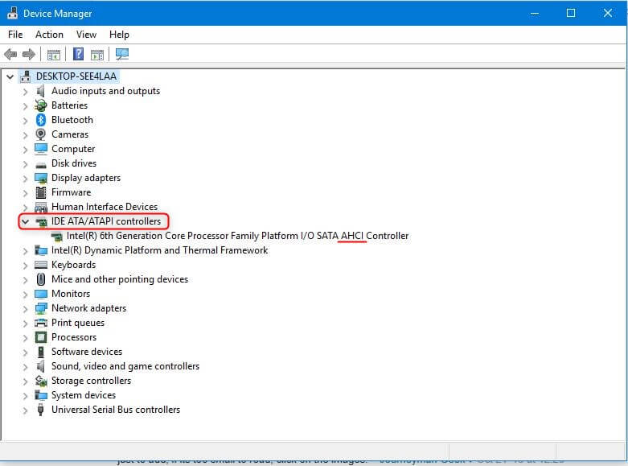628x466 pixels.
Task: Click Scan for hardware changes monitor icon
Action: coord(122,55)
